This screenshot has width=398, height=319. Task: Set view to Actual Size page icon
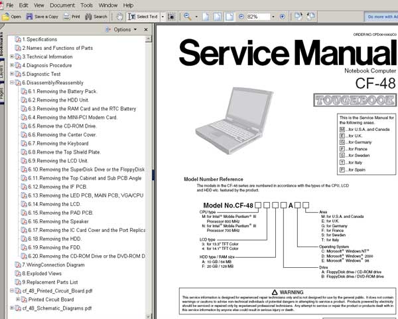206,17
